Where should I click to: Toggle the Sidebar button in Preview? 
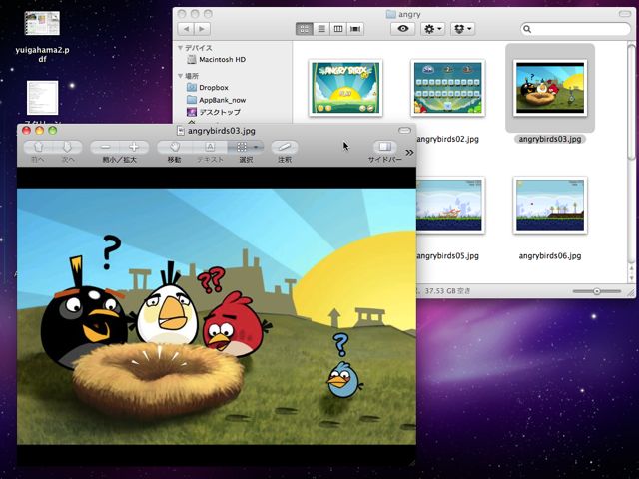(385, 147)
